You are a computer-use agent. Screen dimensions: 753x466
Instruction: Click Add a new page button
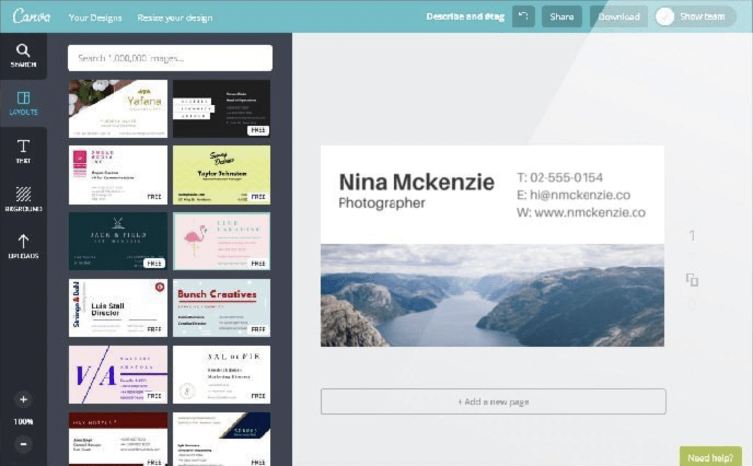point(493,401)
